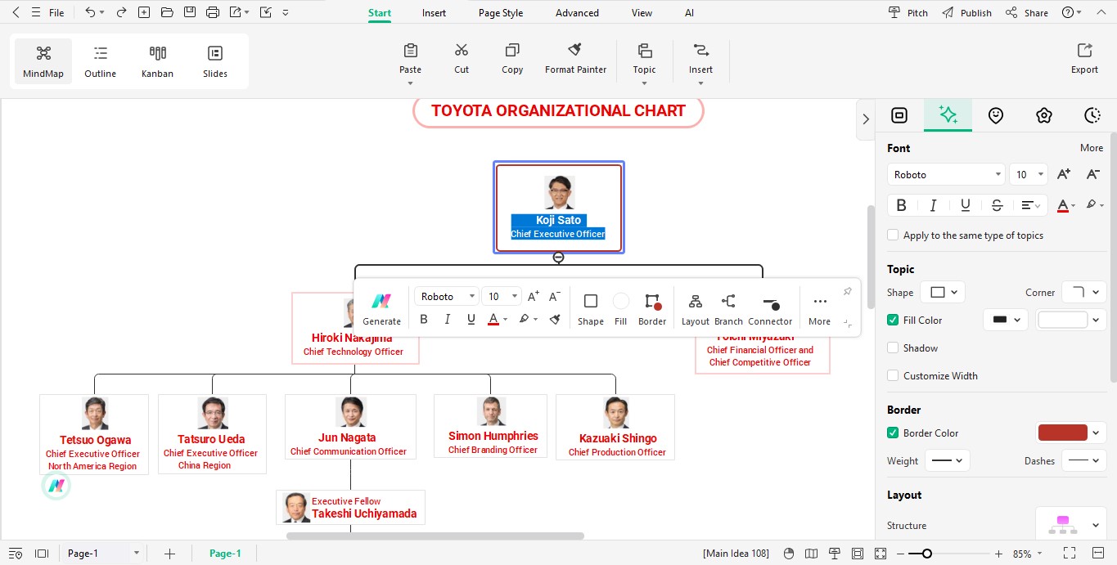Switch to Kanban view mode
Viewport: 1117px width, 565px height.
point(157,61)
